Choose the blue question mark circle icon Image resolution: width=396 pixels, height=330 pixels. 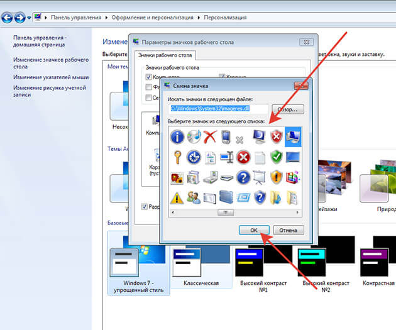(243, 177)
